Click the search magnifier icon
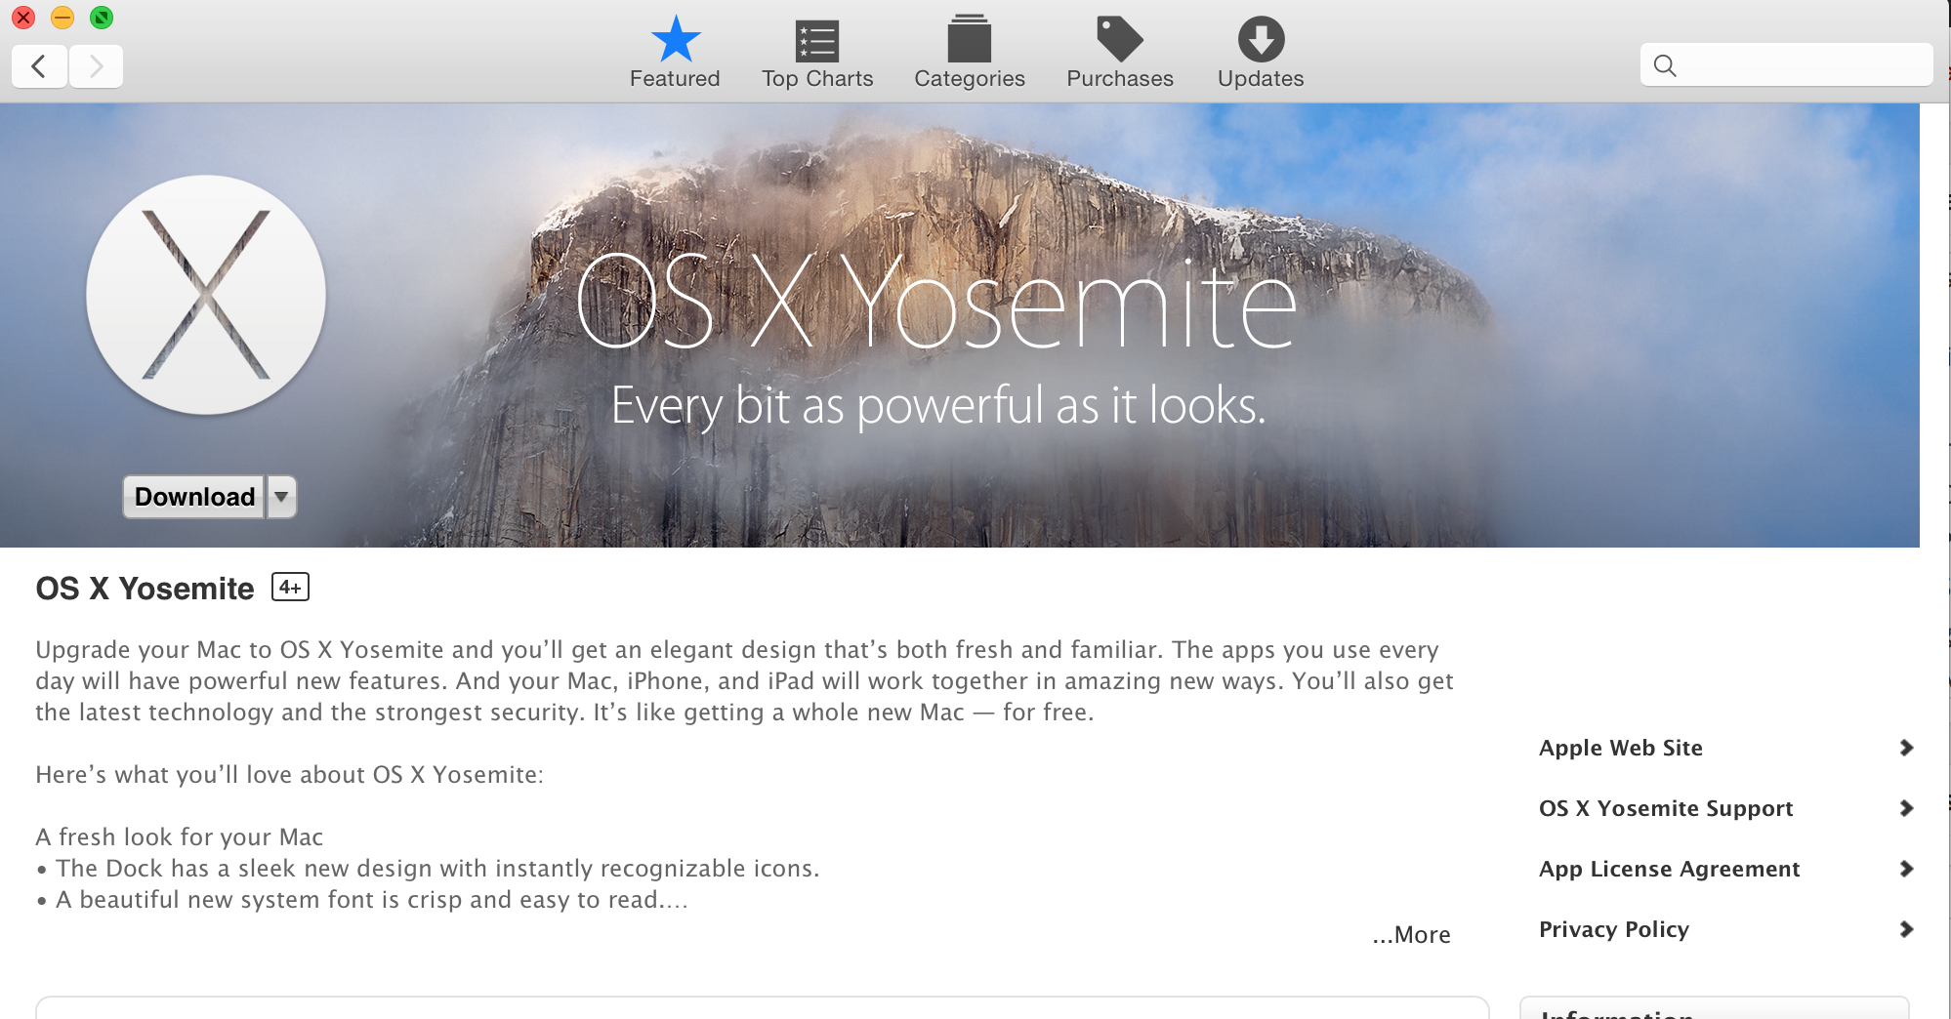The height and width of the screenshot is (1019, 1951). 1665,65
